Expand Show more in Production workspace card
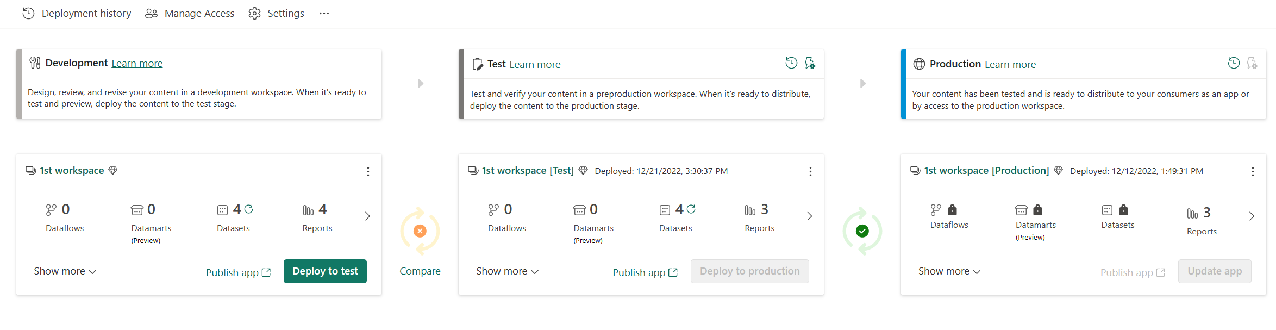The image size is (1276, 330). click(x=949, y=271)
